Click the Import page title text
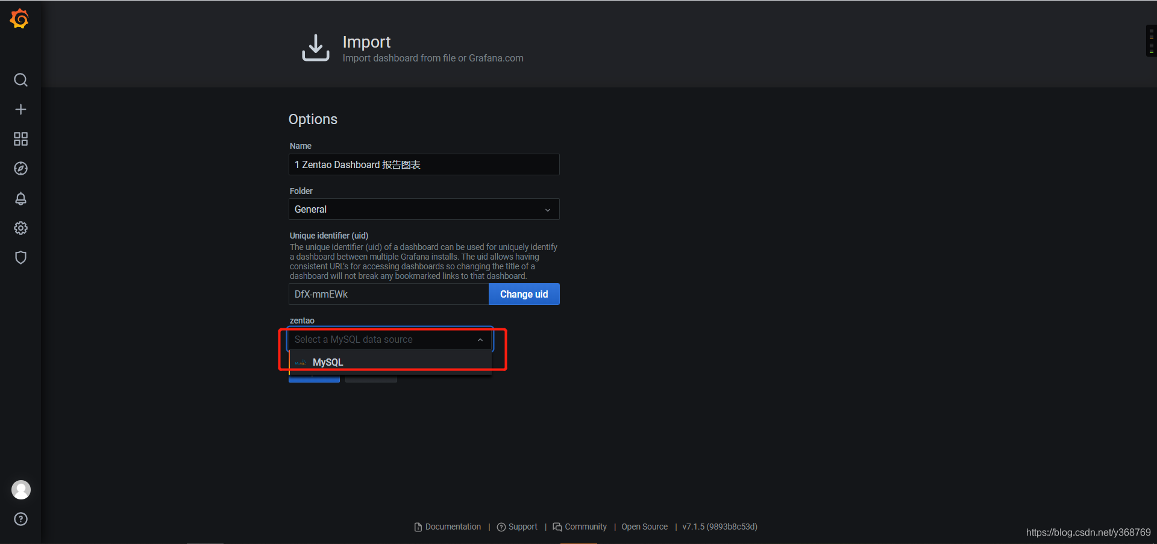The height and width of the screenshot is (544, 1157). click(x=366, y=42)
